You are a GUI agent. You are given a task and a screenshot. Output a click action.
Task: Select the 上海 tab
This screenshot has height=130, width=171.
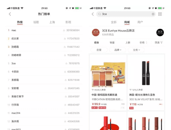[52, 22]
